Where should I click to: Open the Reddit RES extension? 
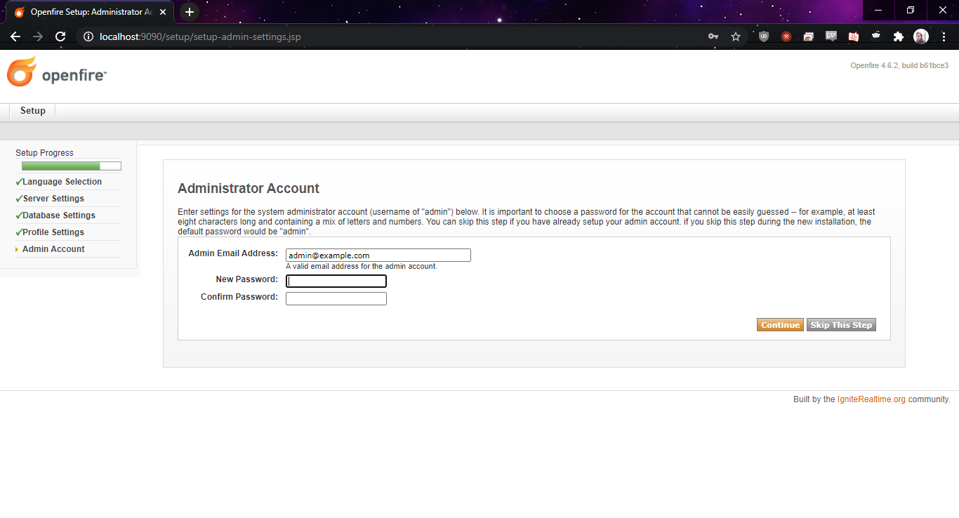(876, 36)
